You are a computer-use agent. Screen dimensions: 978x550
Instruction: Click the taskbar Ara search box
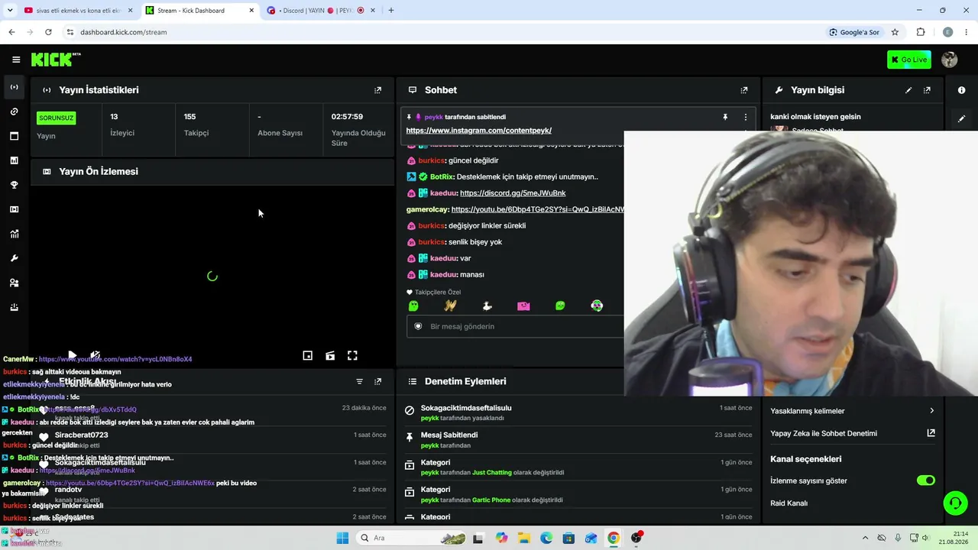(413, 538)
